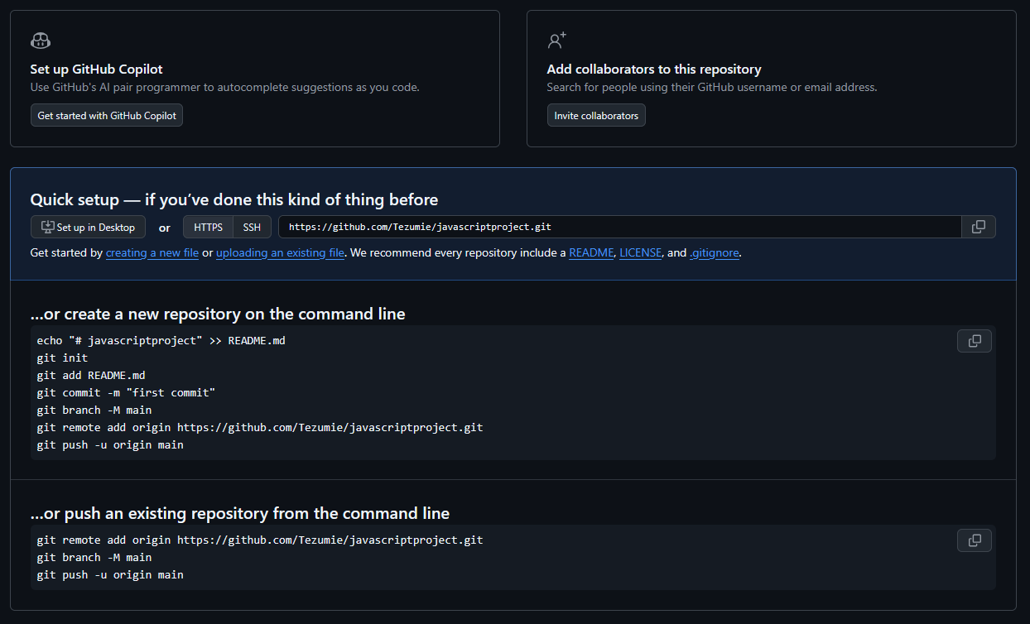Click the copy icon for the push existing repository commands
This screenshot has width=1030, height=624.
(x=974, y=540)
